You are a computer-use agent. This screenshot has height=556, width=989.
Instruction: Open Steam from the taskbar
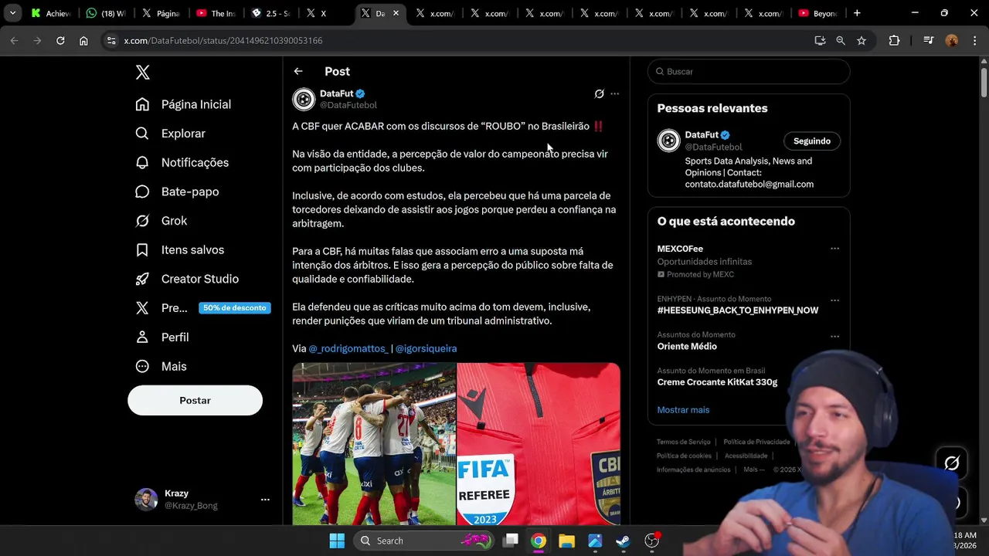(x=623, y=541)
